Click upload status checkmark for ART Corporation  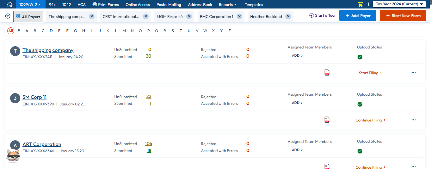point(360,151)
